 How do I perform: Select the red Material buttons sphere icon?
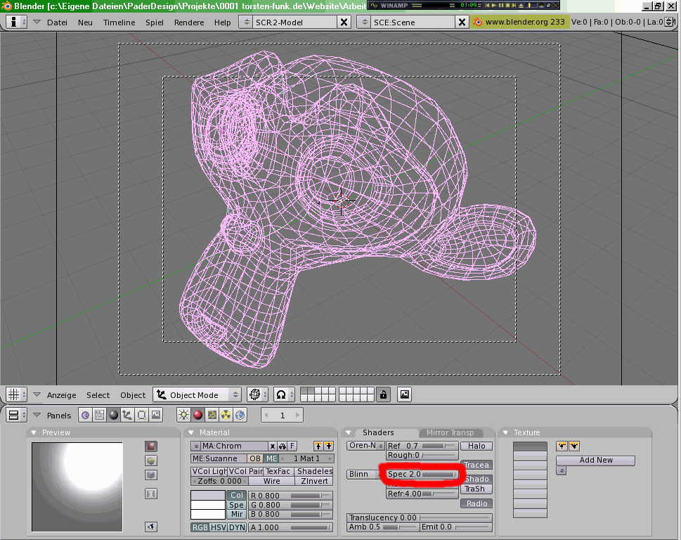pos(197,416)
